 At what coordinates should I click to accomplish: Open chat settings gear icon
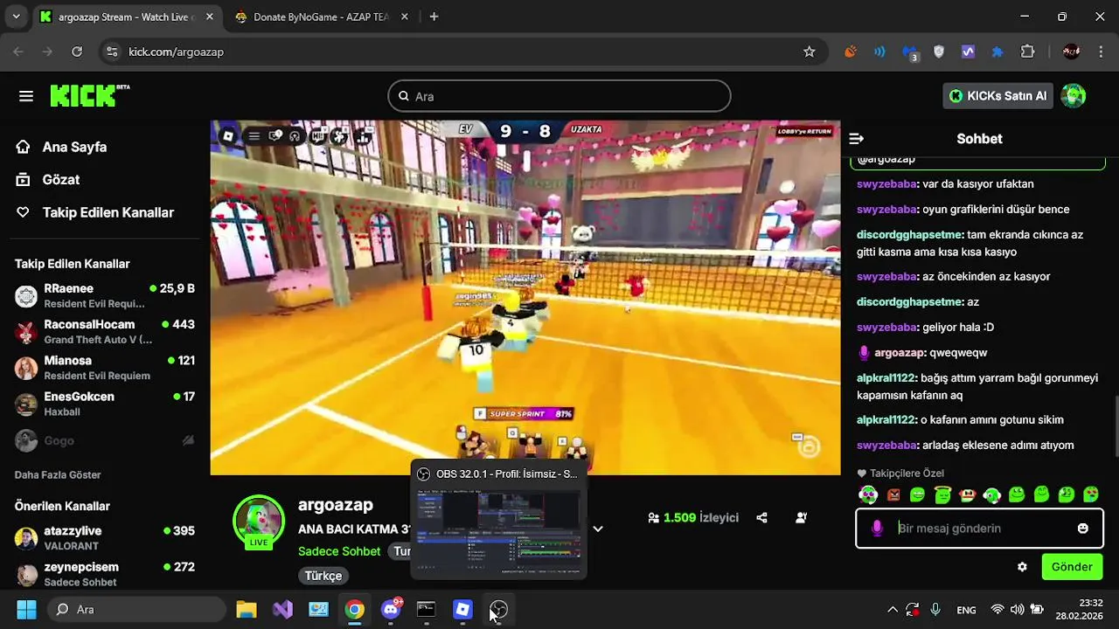[x=1022, y=567]
